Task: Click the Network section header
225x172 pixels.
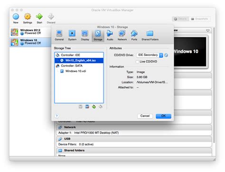Action: tap(134, 127)
